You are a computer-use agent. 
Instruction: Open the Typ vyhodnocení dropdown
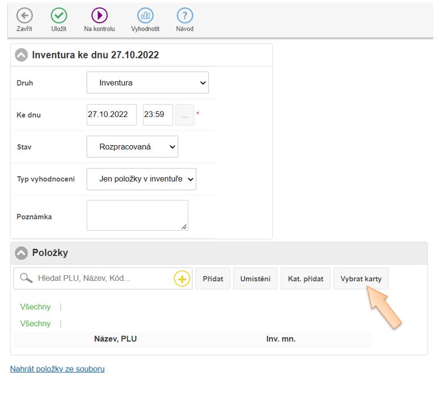click(x=141, y=179)
